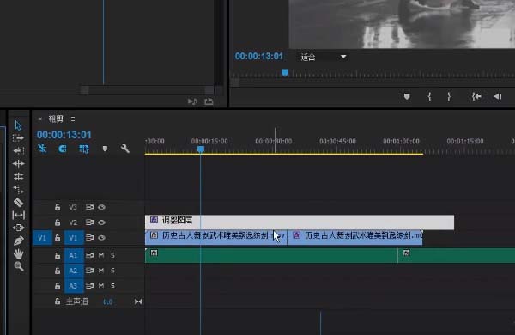This screenshot has width=515, height=335.
Task: Select the adjustment layer clip on V2
Action: pos(300,222)
